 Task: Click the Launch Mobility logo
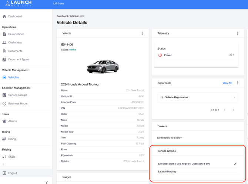pyautogui.click(x=19, y=3)
